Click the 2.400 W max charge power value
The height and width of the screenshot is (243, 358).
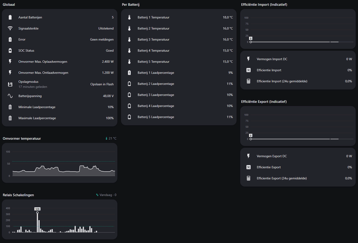pyautogui.click(x=108, y=62)
